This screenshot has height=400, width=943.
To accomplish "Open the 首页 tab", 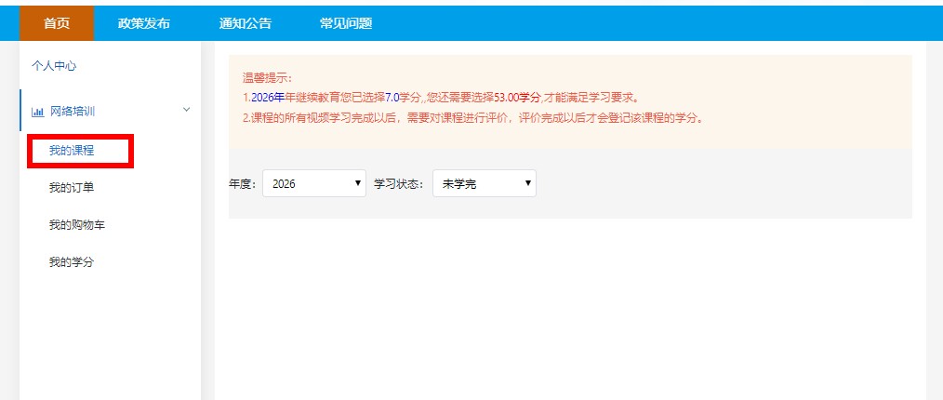I will click(57, 23).
